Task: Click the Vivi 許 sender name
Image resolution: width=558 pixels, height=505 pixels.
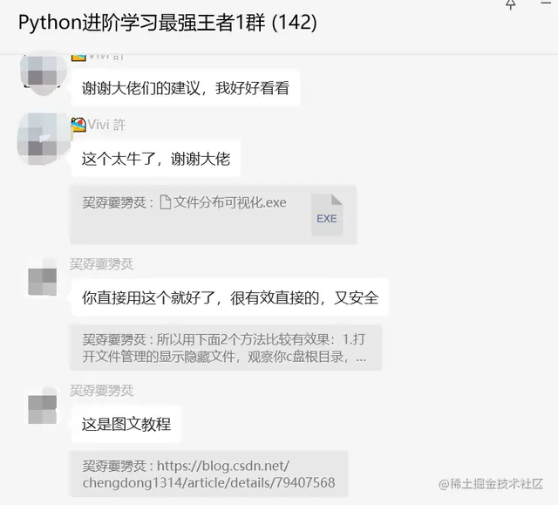Action: [x=106, y=125]
